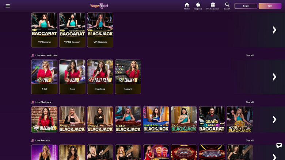The height and width of the screenshot is (160, 285).
Task: Open the Deposit page
Action: (198, 6)
